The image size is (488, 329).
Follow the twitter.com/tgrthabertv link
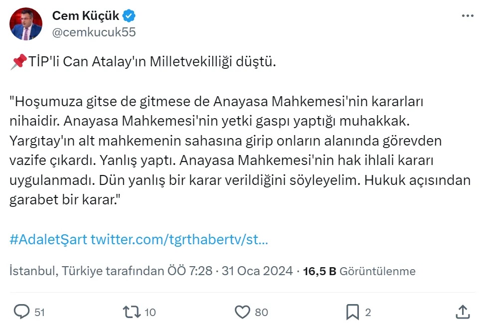(179, 239)
